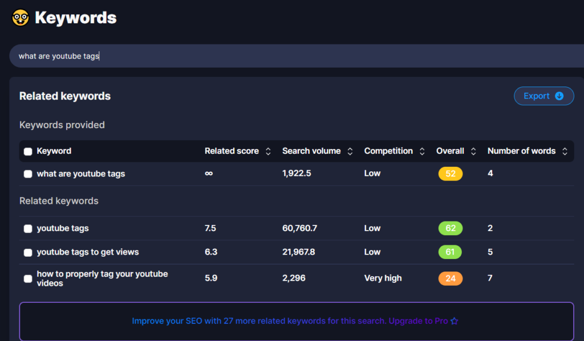
Task: Check the 'what are youtube tags' row
Action: (x=28, y=174)
